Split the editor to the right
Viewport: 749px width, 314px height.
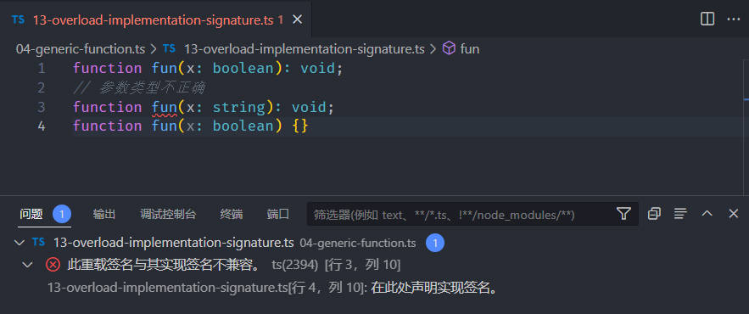click(x=707, y=20)
